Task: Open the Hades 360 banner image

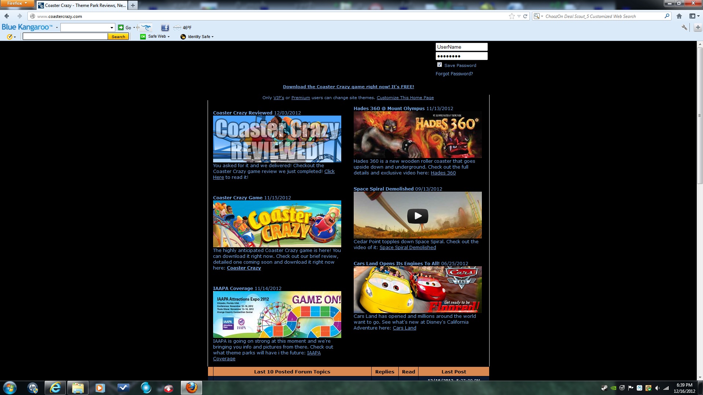Action: (417, 135)
